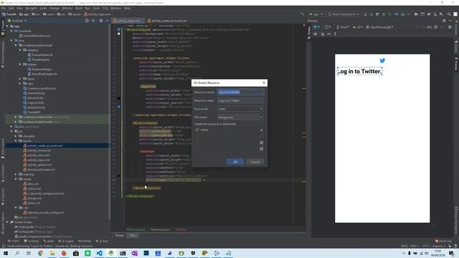
Task: Open the preview AppTheme dropdown
Action: (379, 27)
